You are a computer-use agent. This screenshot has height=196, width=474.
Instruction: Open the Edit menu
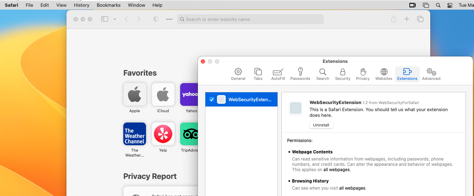point(45,5)
